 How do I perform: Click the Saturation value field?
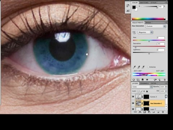click(x=161, y=44)
